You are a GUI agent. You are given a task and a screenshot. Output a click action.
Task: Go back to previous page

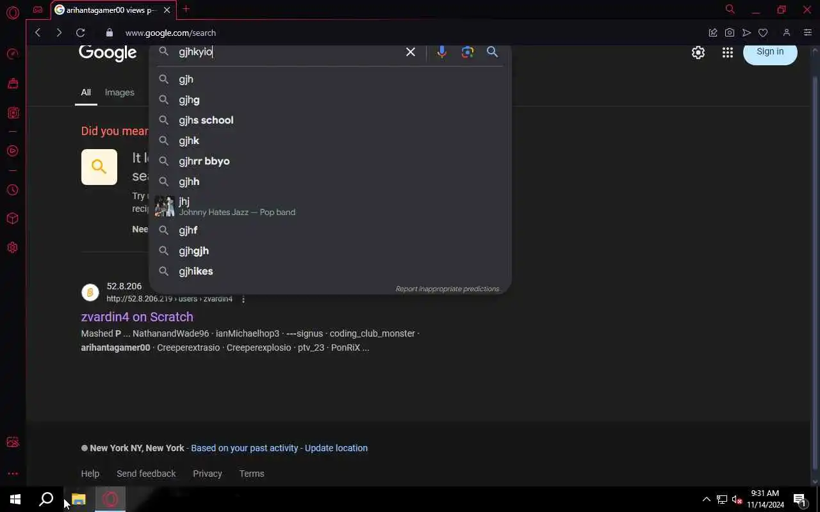(x=38, y=33)
